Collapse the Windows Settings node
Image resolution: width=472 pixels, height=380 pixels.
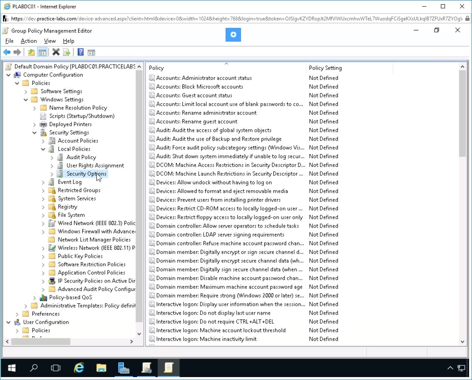(x=26, y=99)
